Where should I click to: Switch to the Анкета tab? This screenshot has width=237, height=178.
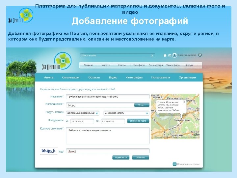(x=49, y=77)
